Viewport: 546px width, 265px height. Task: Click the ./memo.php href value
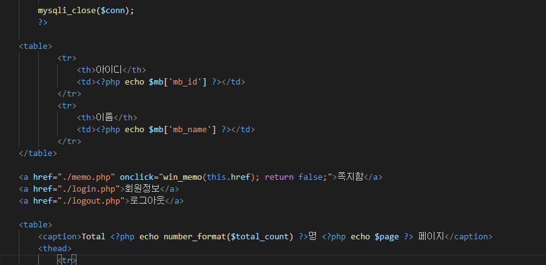[86, 177]
